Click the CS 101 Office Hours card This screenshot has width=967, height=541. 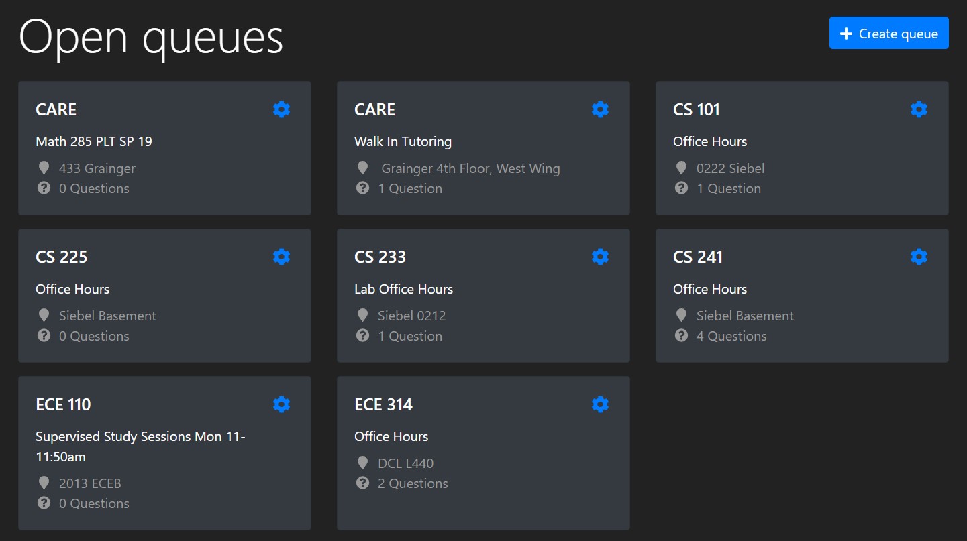tap(802, 148)
